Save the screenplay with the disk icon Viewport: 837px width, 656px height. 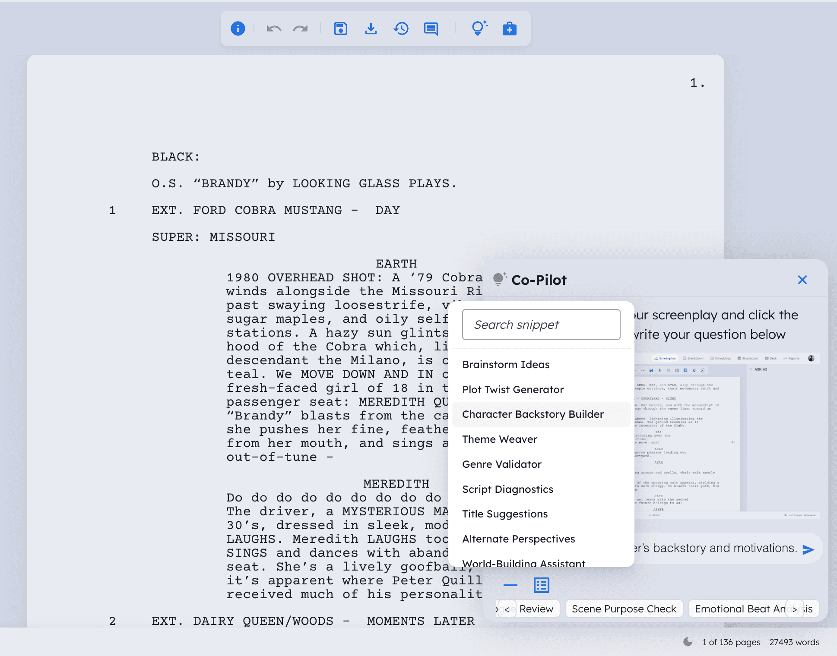[340, 28]
